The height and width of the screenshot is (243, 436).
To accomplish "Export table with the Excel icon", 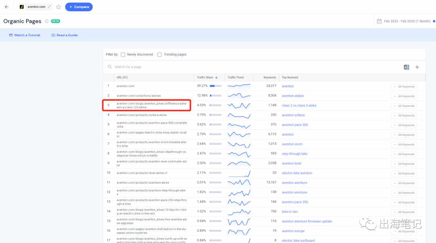I will (406, 67).
